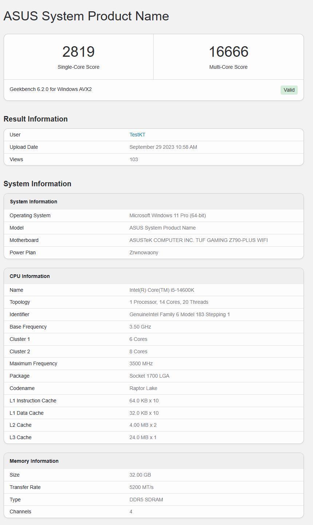Click the Valid result badge
The image size is (313, 525).
(289, 90)
